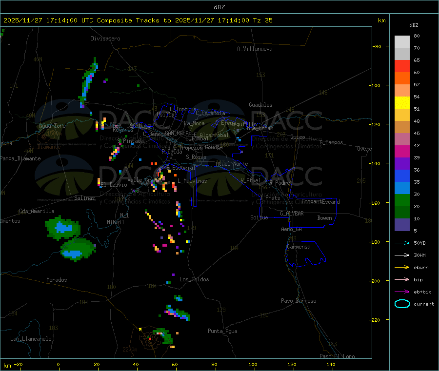The width and height of the screenshot is (439, 371).
Task: Click the large green radar echo near Cda_Amarilla
Action: pyautogui.click(x=62, y=228)
